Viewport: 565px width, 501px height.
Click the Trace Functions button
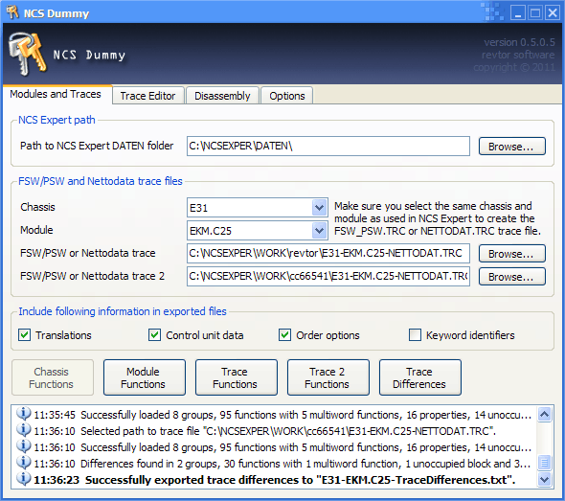coord(236,377)
